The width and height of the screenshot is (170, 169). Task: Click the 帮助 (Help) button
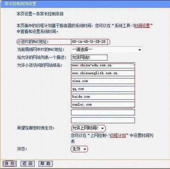[x=45, y=163]
